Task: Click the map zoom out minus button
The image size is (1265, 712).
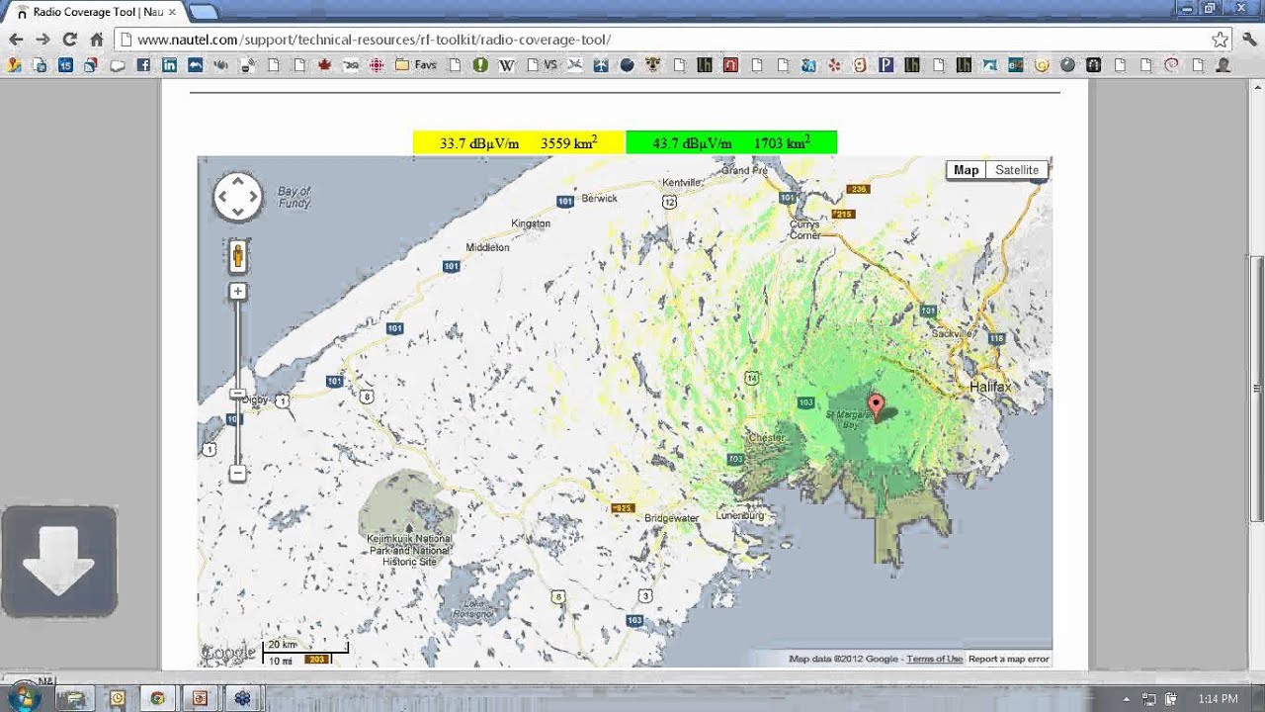Action: click(237, 474)
